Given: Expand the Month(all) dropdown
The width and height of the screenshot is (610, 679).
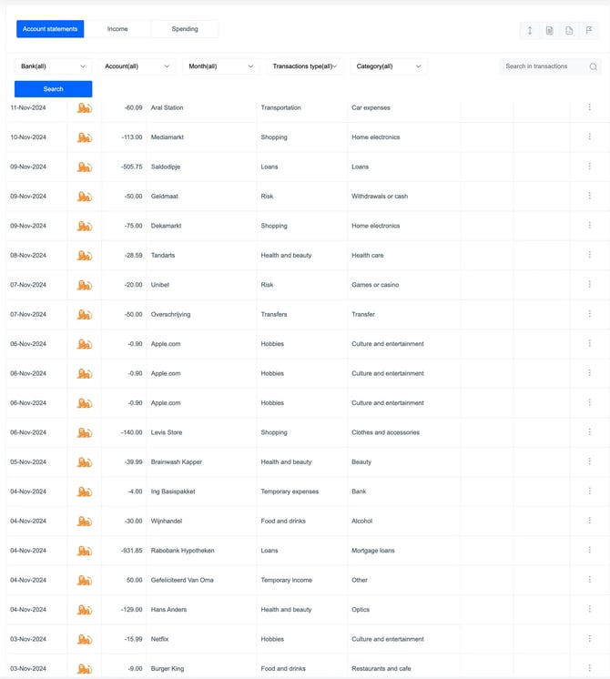Looking at the screenshot, I should [x=220, y=66].
